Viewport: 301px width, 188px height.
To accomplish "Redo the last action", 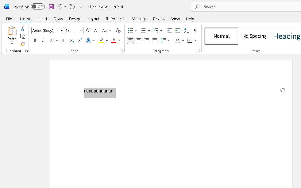I will [72, 7].
